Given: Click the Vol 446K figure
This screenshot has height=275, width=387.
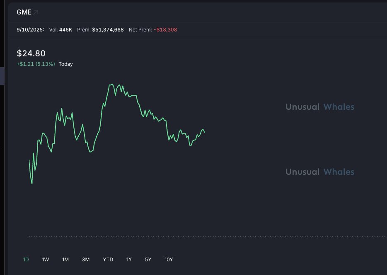Looking at the screenshot, I should tap(65, 30).
